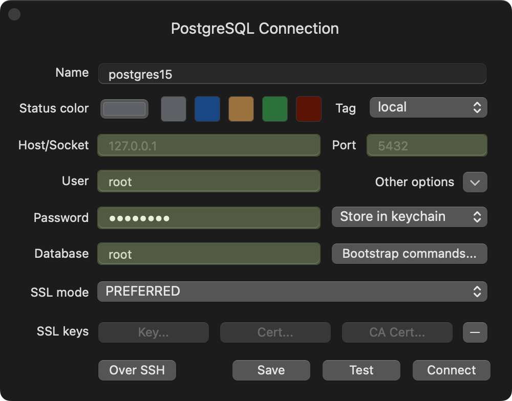Save the connection settings
Viewport: 512px width, 401px height.
coord(271,370)
